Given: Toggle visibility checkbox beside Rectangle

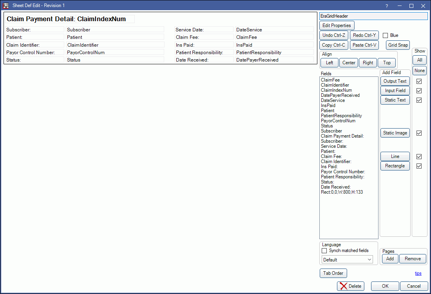Looking at the screenshot, I should click(x=419, y=166).
